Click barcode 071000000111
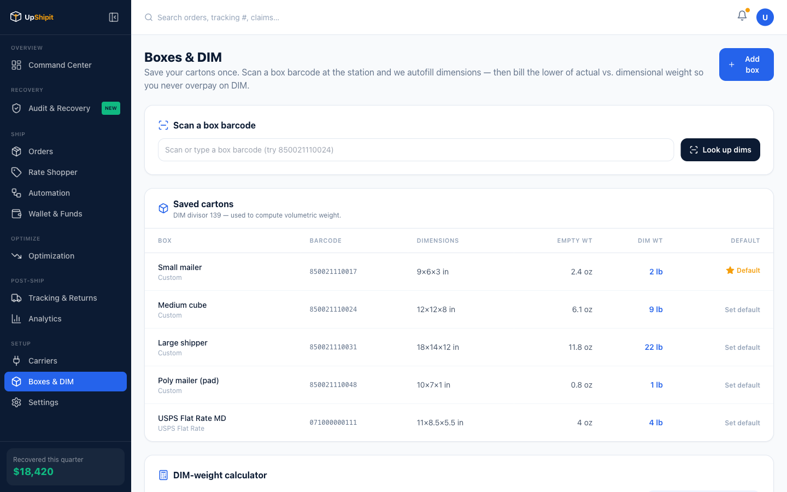The height and width of the screenshot is (492, 787). click(x=333, y=423)
